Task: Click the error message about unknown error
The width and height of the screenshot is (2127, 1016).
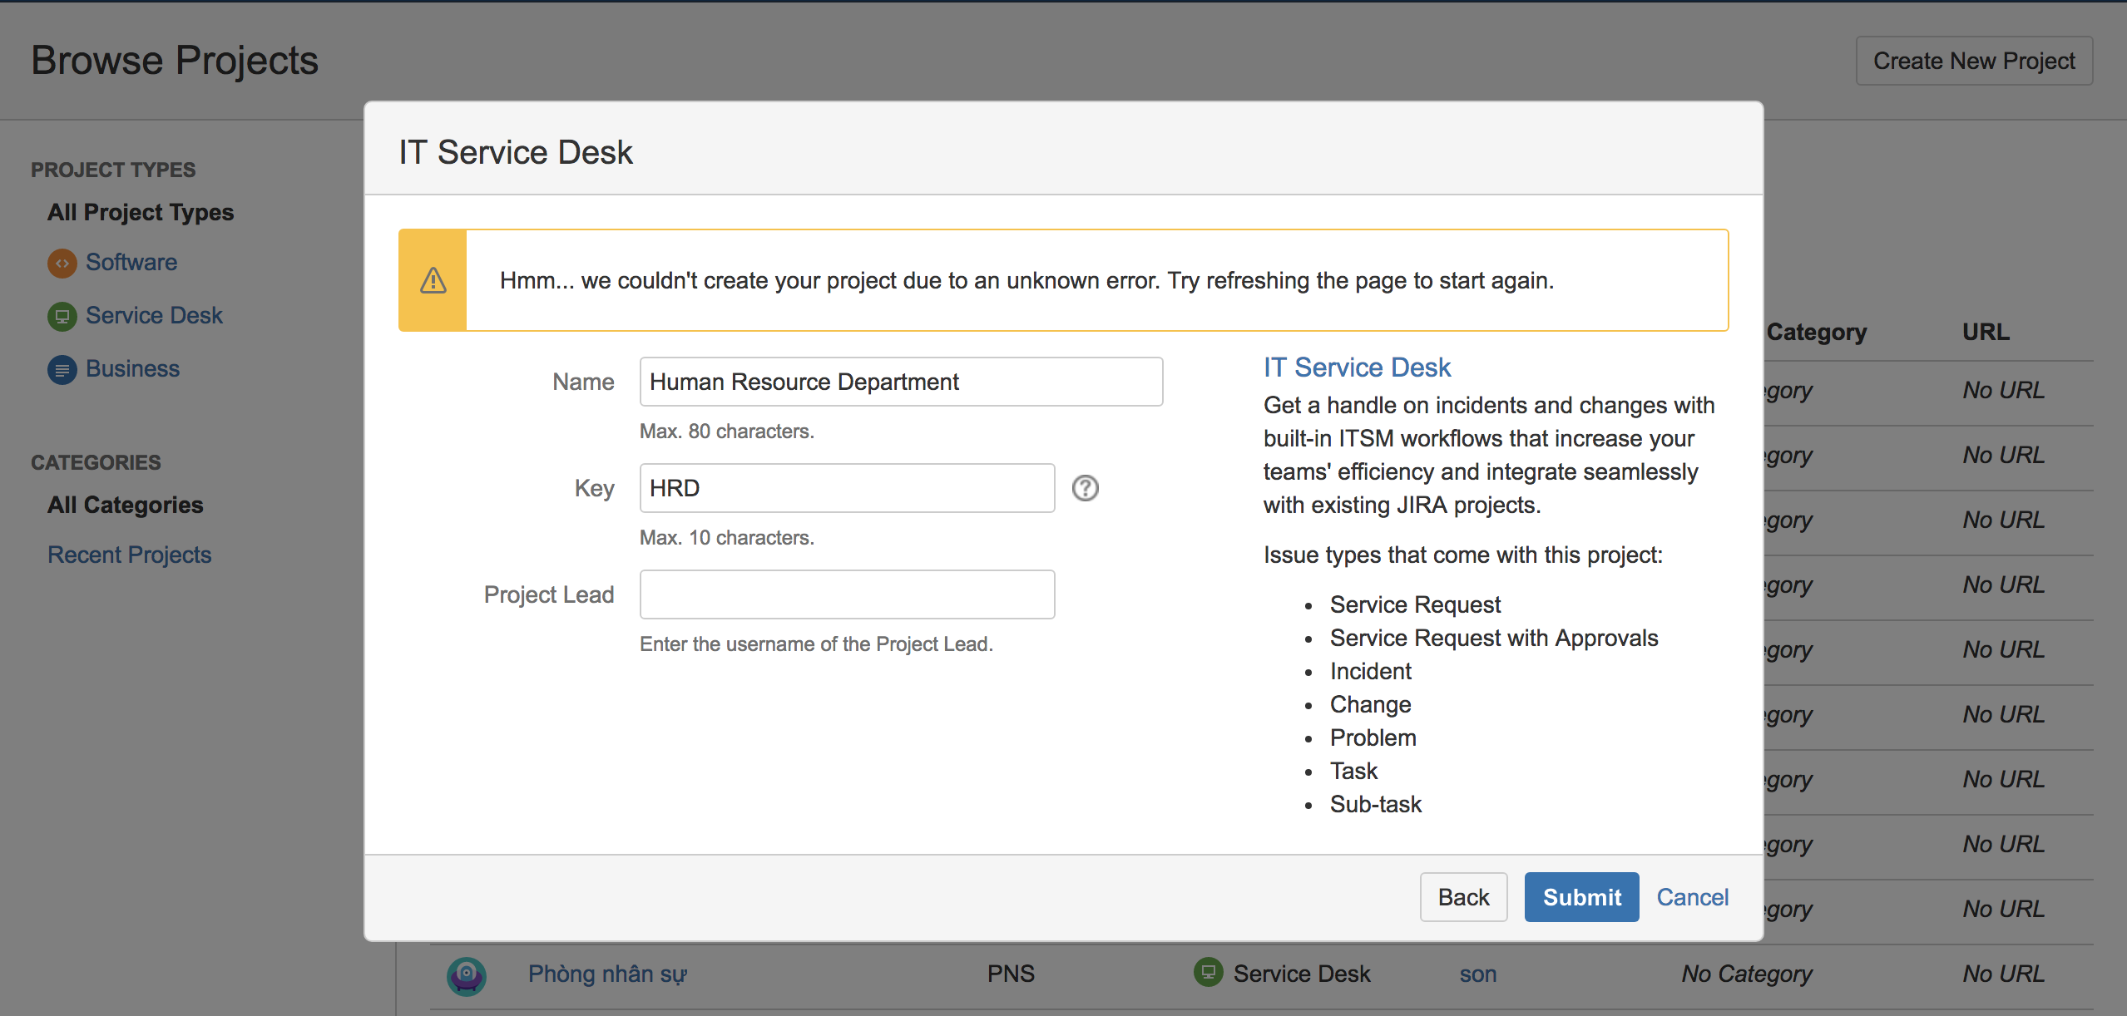Action: [x=1026, y=280]
